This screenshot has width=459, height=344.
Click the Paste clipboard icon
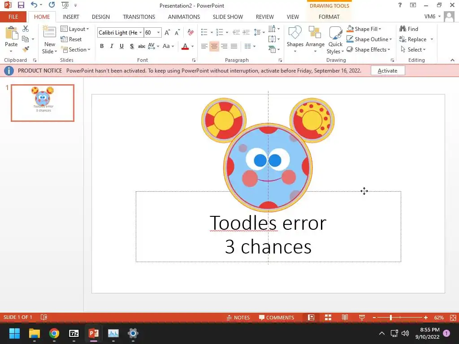[x=11, y=33]
